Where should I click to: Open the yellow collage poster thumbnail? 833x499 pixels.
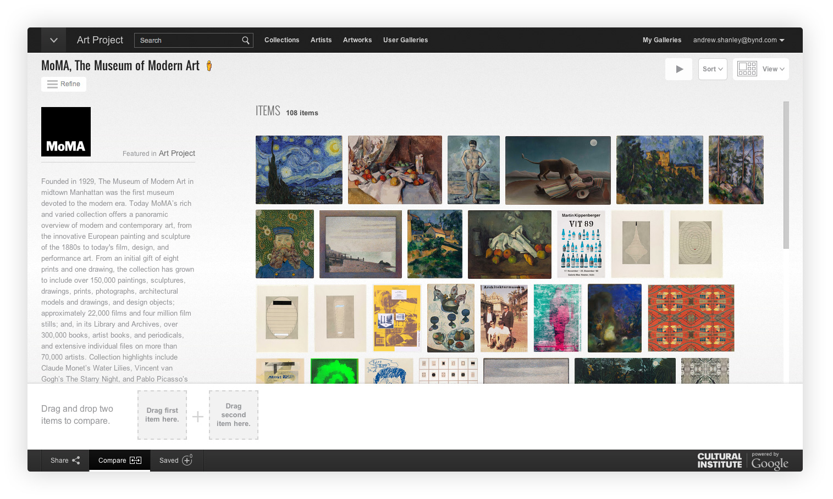(x=397, y=318)
